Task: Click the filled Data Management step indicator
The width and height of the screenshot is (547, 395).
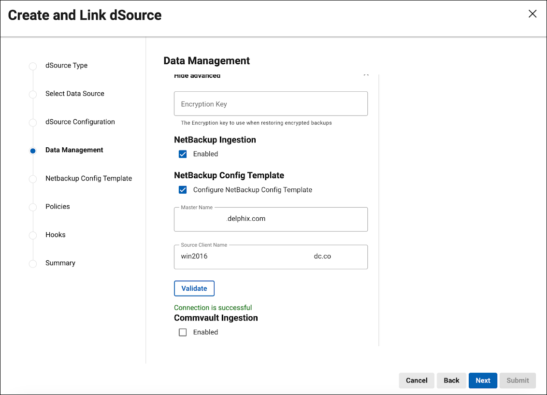Action: [x=32, y=151]
